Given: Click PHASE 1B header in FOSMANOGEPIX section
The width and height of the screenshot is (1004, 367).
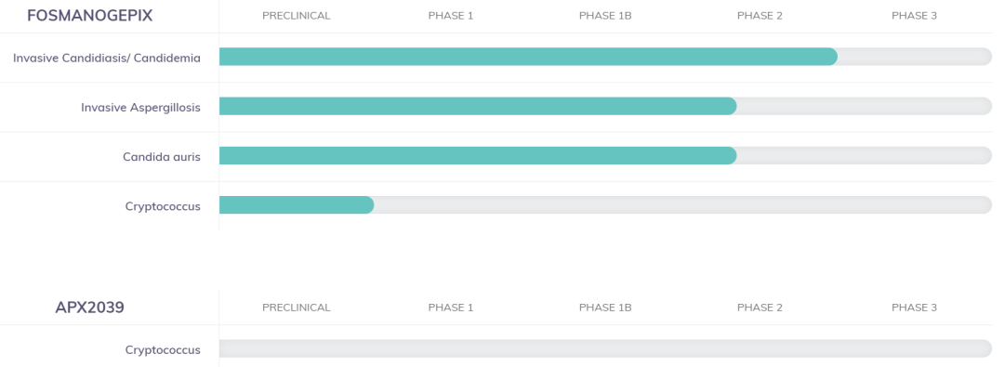Looking at the screenshot, I should (605, 16).
